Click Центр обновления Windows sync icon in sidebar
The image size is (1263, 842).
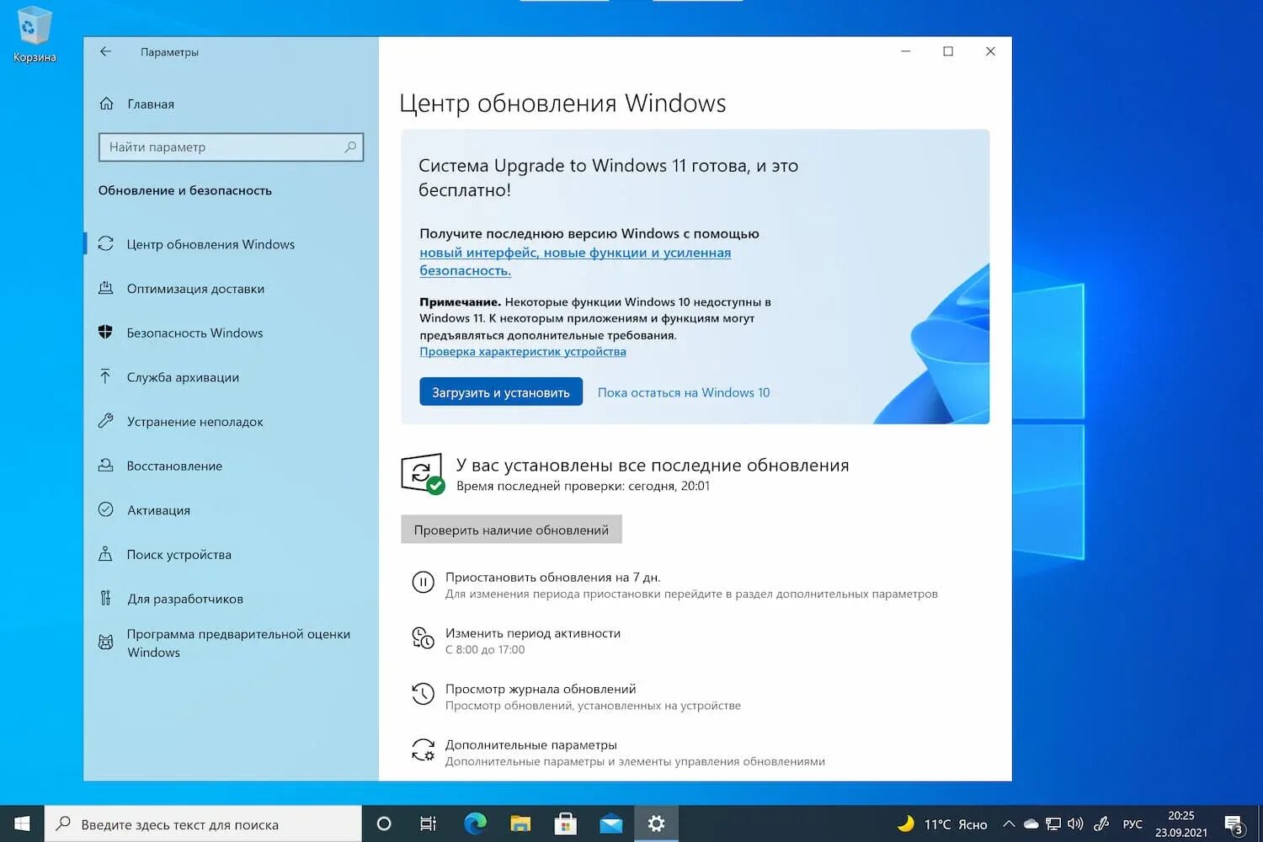(x=105, y=243)
